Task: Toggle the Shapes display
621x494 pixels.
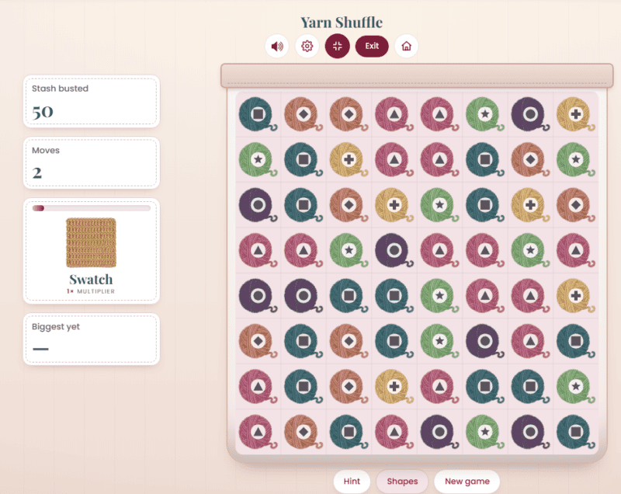Action: [x=402, y=481]
